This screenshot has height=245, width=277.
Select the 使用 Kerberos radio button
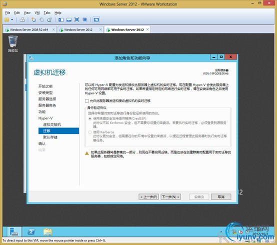tap(90, 132)
